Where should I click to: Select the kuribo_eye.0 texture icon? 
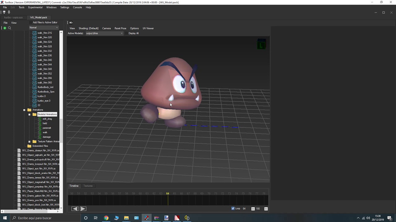coord(35,101)
